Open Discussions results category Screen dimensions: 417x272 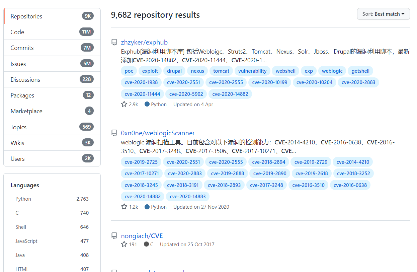click(52, 79)
